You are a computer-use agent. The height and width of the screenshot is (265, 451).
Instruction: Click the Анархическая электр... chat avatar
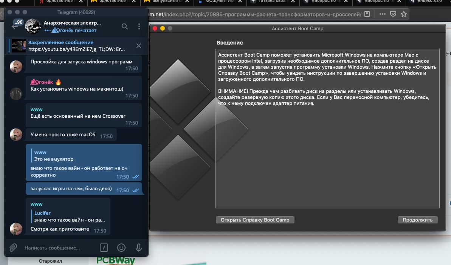coord(33,26)
